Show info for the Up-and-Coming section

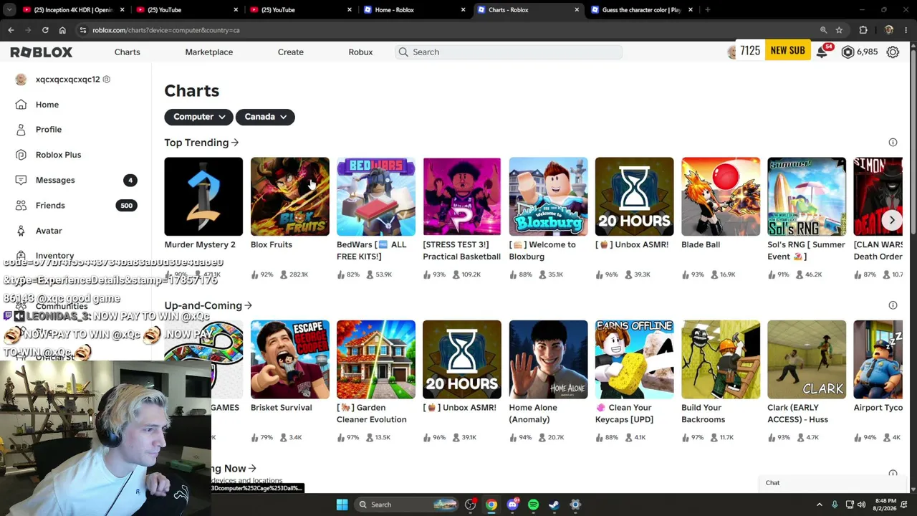pos(893,305)
